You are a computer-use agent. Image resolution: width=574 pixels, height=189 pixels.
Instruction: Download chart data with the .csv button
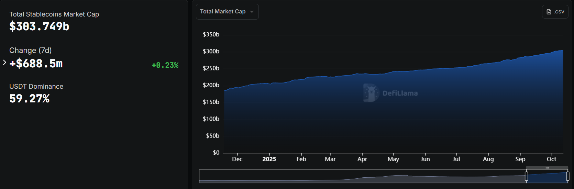555,12
